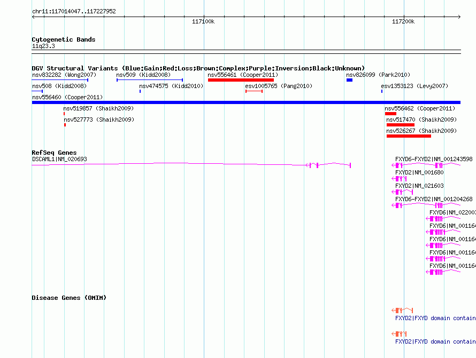Open the nsv519857 (Shaikh2009) variant label
Image resolution: width=476 pixels, height=358 pixels.
(x=98, y=108)
